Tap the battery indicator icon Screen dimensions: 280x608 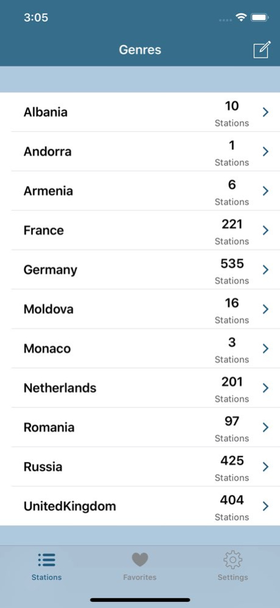[260, 18]
